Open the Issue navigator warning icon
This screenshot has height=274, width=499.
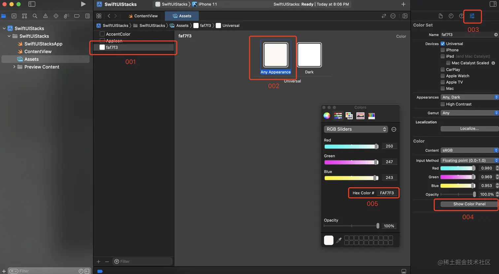tap(46, 16)
